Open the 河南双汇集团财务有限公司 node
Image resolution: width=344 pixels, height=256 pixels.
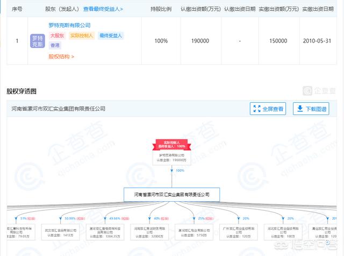(149, 232)
